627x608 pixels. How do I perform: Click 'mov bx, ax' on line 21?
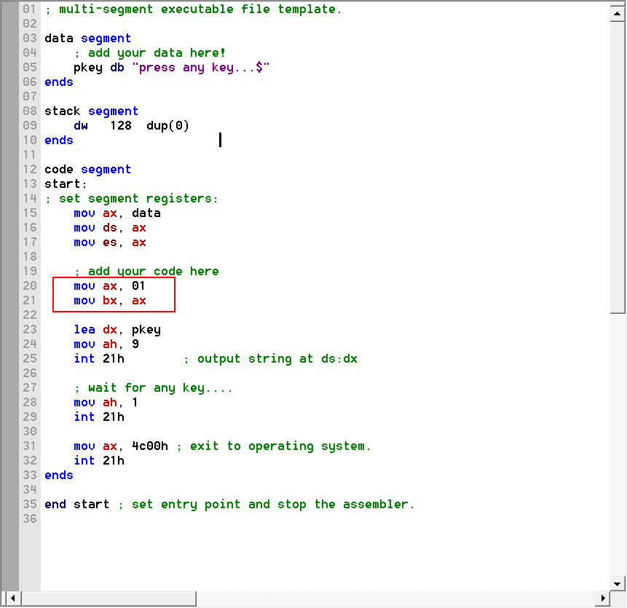tap(110, 301)
